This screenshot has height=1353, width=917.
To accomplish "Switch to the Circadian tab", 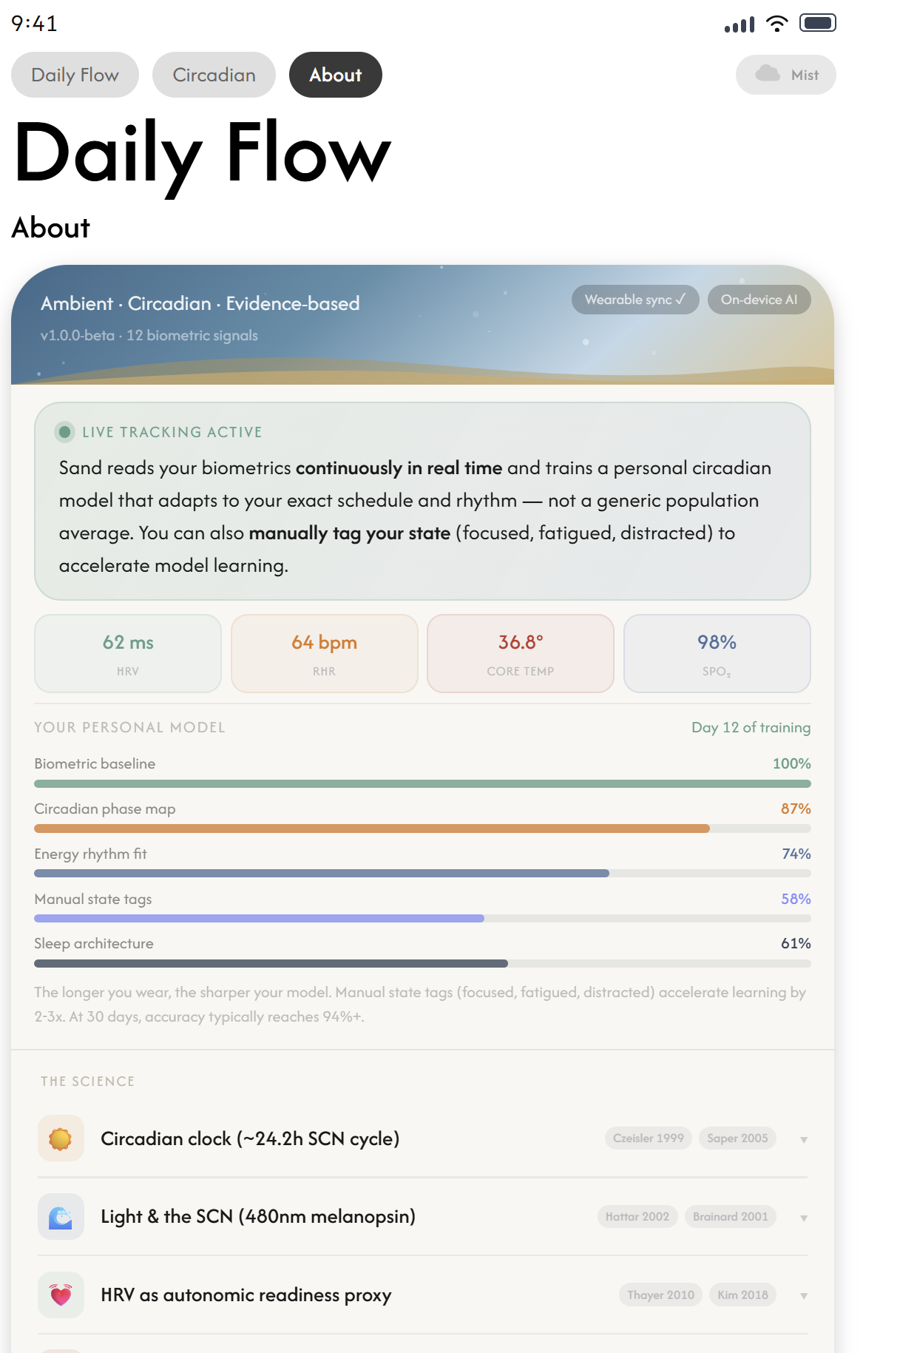I will click(x=214, y=75).
